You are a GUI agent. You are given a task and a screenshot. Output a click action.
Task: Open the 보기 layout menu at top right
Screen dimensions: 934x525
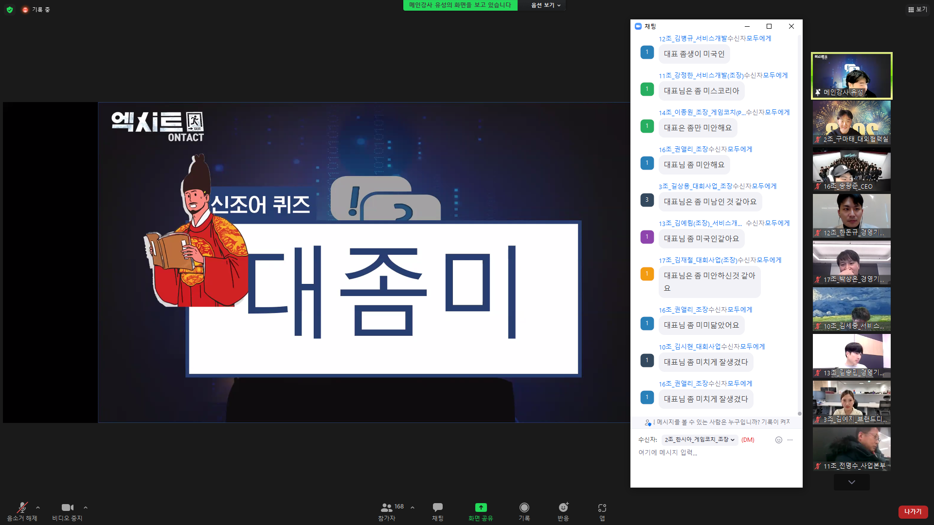917,10
